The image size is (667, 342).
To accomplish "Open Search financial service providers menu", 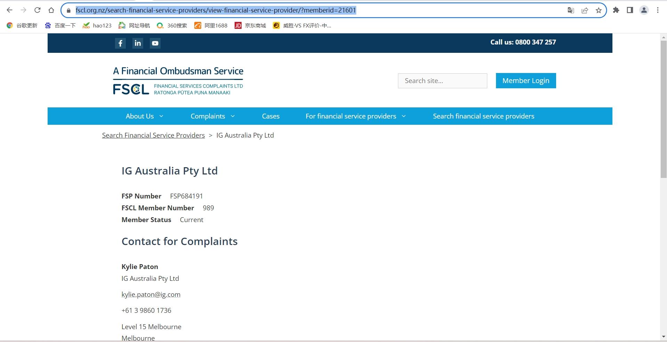I will pyautogui.click(x=483, y=116).
